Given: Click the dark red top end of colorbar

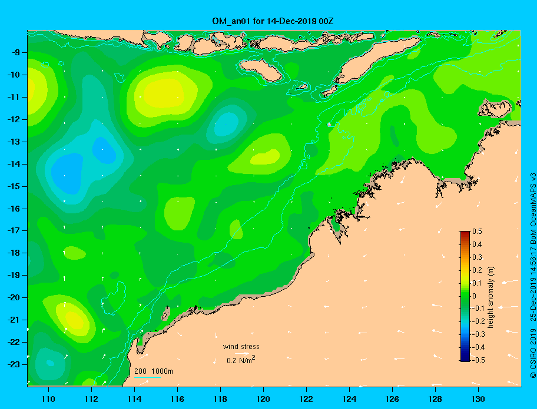Looking at the screenshot, I should click(x=465, y=234).
